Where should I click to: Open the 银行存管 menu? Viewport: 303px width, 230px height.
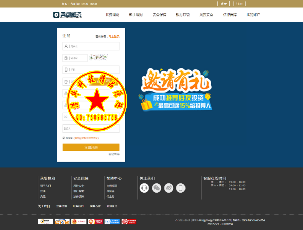pos(183,15)
